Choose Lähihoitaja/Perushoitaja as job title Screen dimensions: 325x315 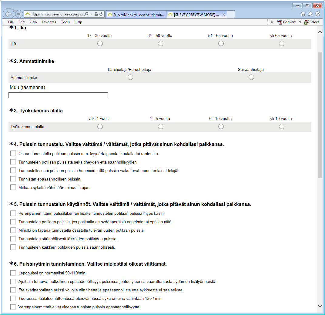point(130,77)
